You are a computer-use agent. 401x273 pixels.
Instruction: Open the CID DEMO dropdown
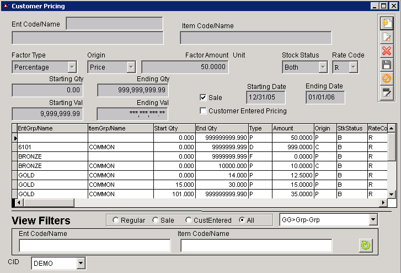[81, 264]
